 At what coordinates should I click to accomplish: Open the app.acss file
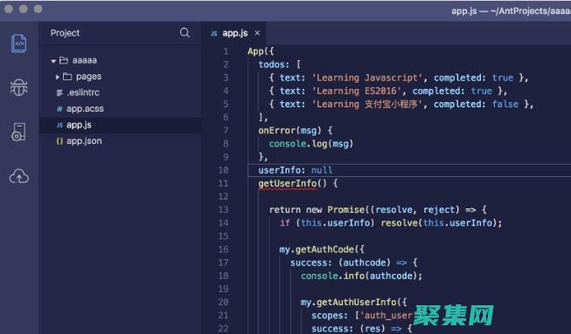[x=85, y=108]
